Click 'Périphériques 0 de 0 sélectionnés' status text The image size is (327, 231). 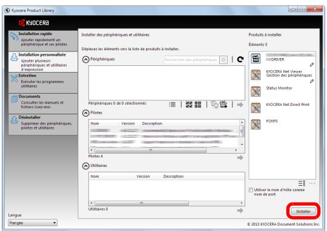pyautogui.click(x=117, y=103)
